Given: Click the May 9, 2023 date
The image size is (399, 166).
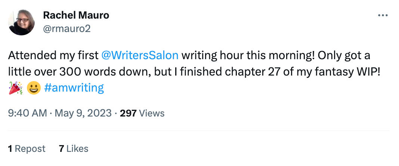Looking at the screenshot, I should (83, 113).
